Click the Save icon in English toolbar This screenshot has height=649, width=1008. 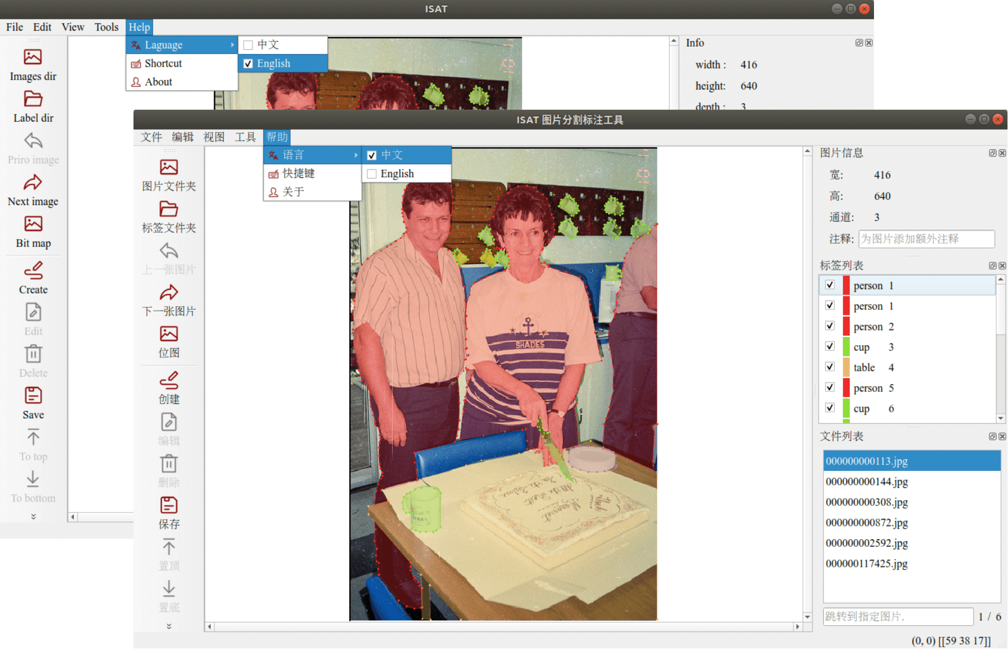(x=33, y=396)
